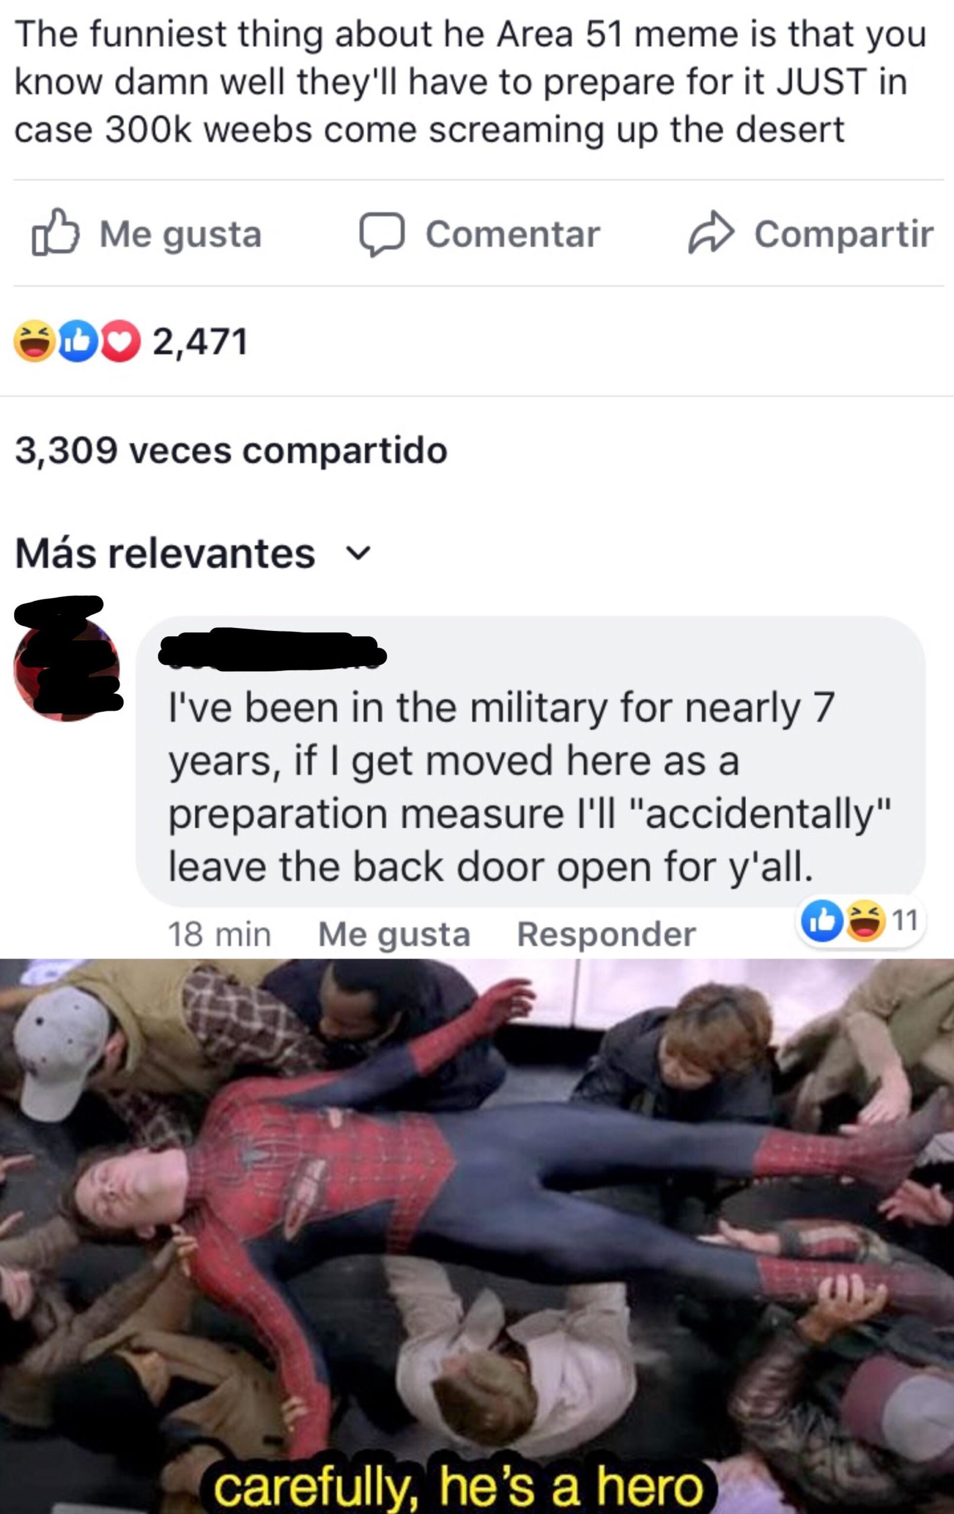
Task: Share post via Compartir label
Action: pos(844,235)
